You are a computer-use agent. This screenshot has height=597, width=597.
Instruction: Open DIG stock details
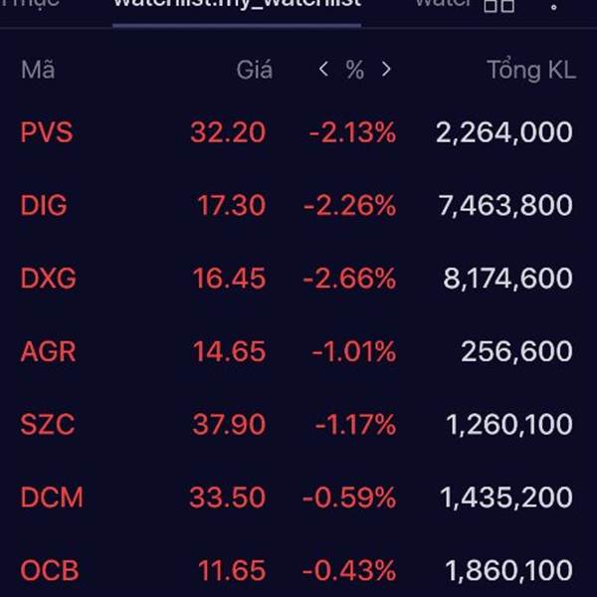298,205
